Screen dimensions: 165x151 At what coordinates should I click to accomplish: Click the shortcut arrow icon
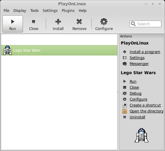[x=125, y=105]
